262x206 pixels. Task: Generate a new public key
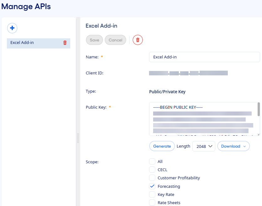click(x=162, y=146)
